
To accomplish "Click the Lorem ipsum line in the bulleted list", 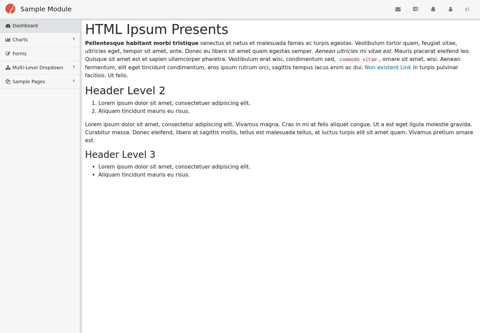I will (x=174, y=167).
